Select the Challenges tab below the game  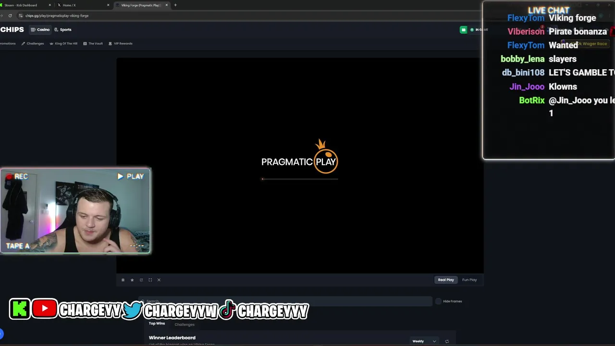point(184,324)
